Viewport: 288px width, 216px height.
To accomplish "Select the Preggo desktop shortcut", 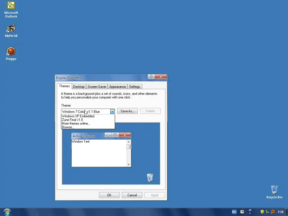I will [11, 54].
